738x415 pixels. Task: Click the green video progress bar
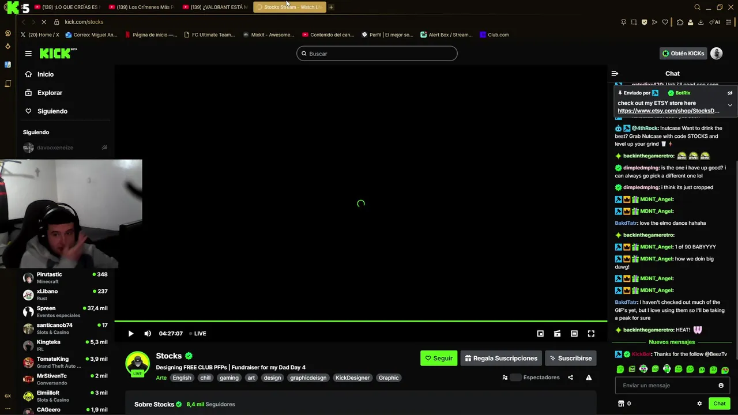click(x=360, y=321)
